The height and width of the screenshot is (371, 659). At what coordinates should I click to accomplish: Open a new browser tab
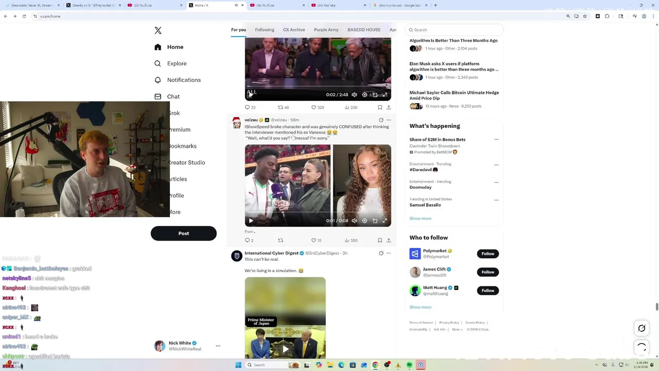[436, 5]
